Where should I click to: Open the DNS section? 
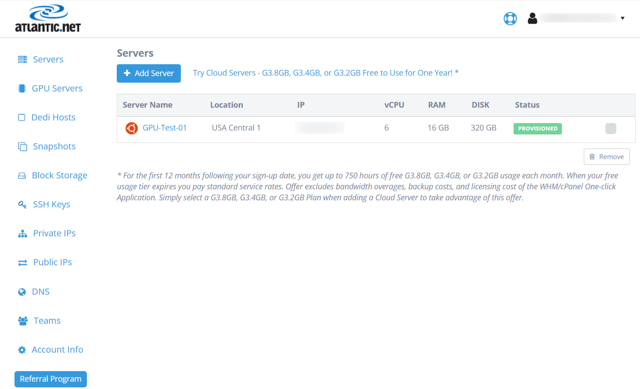point(41,292)
